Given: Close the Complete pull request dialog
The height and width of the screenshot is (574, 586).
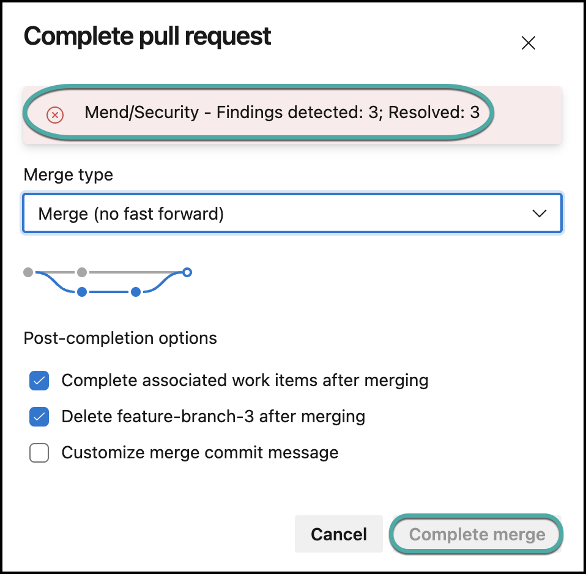Looking at the screenshot, I should (x=528, y=43).
